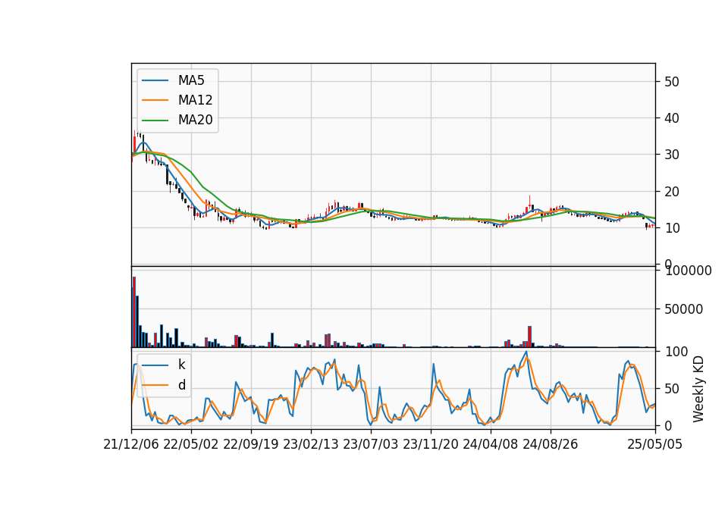Click the tallest red volume bar at chart start
728x523 pixels.
(134, 312)
